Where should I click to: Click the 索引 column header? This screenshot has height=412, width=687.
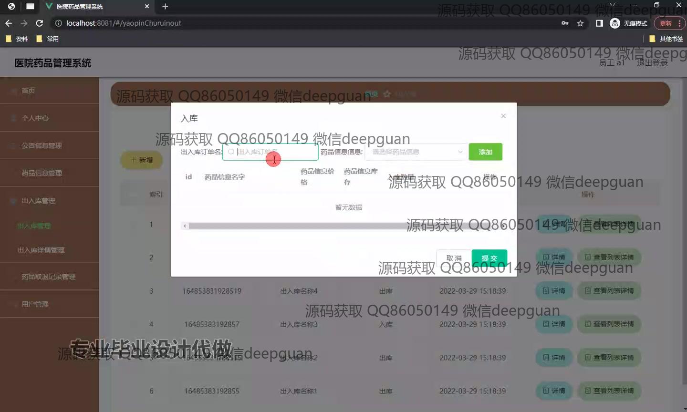156,194
